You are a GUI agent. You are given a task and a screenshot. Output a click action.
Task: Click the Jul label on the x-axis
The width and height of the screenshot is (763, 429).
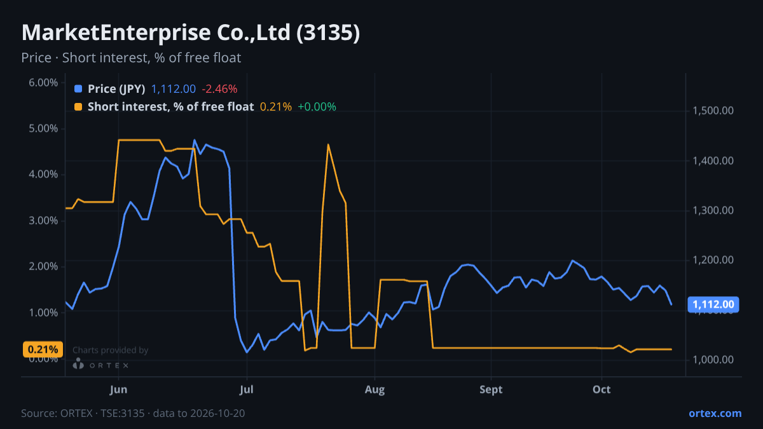point(247,389)
